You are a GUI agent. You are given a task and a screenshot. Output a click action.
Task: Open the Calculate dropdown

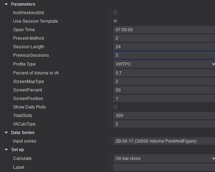164,159
